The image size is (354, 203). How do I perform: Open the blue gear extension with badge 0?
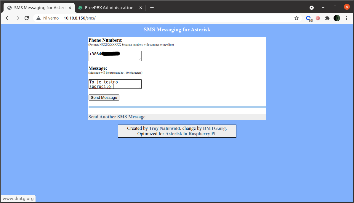tap(308, 18)
